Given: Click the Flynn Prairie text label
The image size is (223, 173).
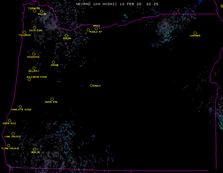Looking at the screenshot, I should [10, 149].
